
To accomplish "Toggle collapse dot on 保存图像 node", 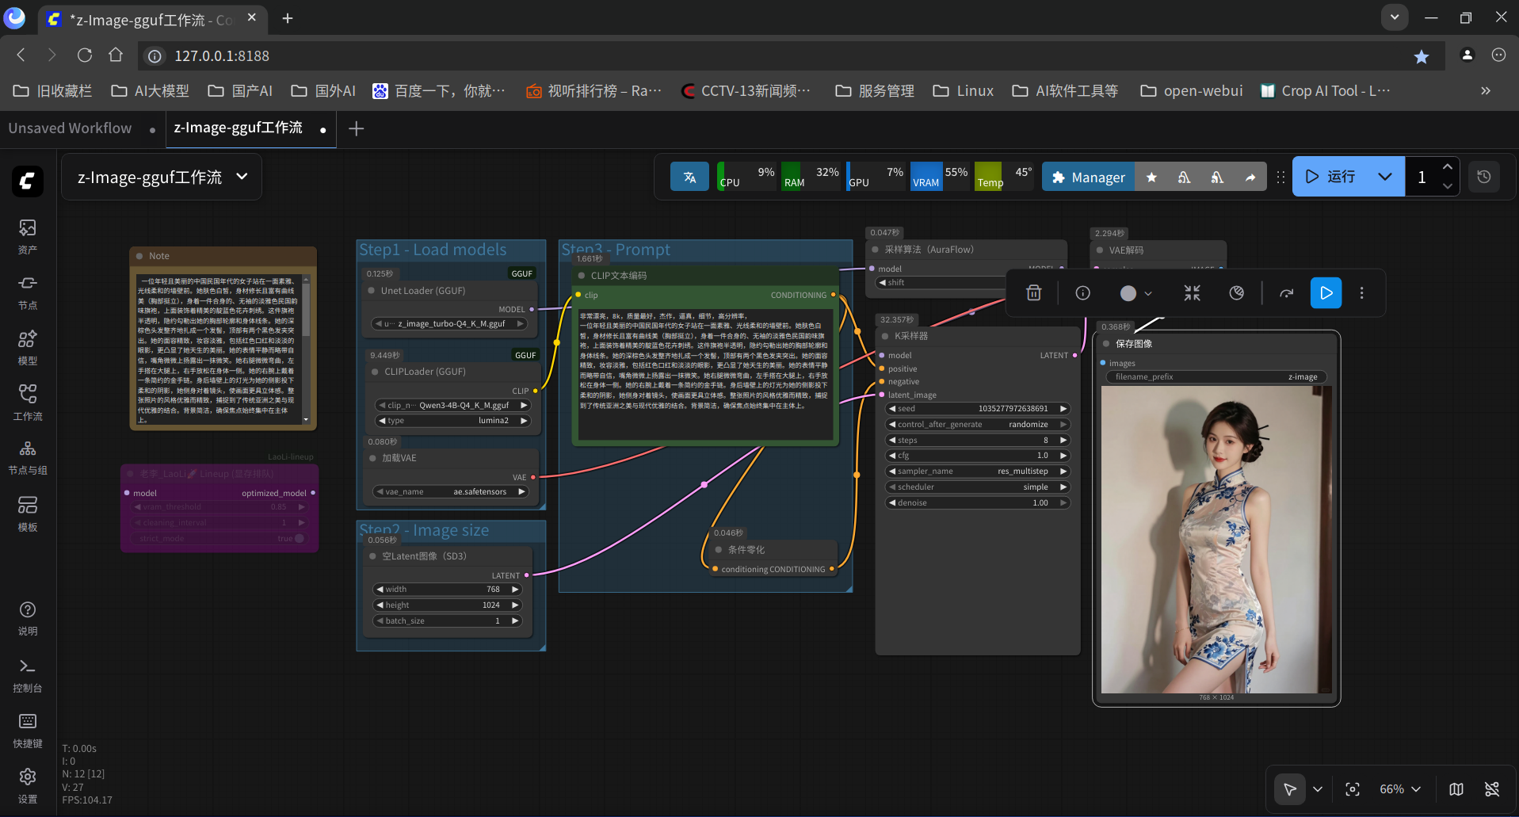I will point(1106,344).
